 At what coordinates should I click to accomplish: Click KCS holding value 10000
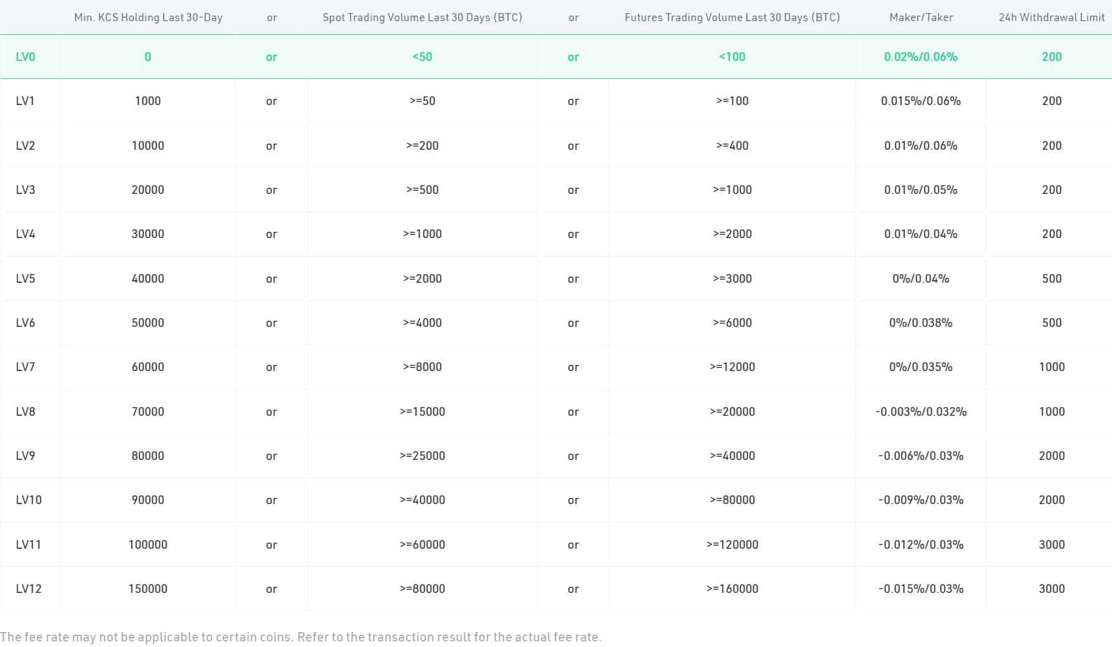coord(148,145)
